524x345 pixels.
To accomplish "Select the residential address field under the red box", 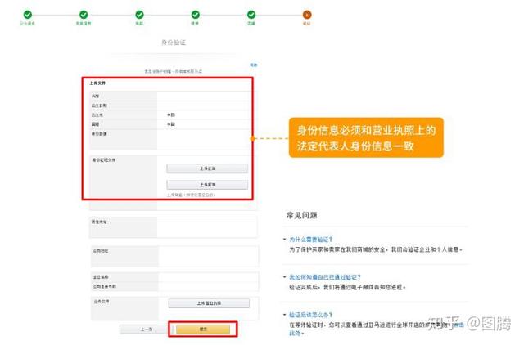I will coord(207,227).
